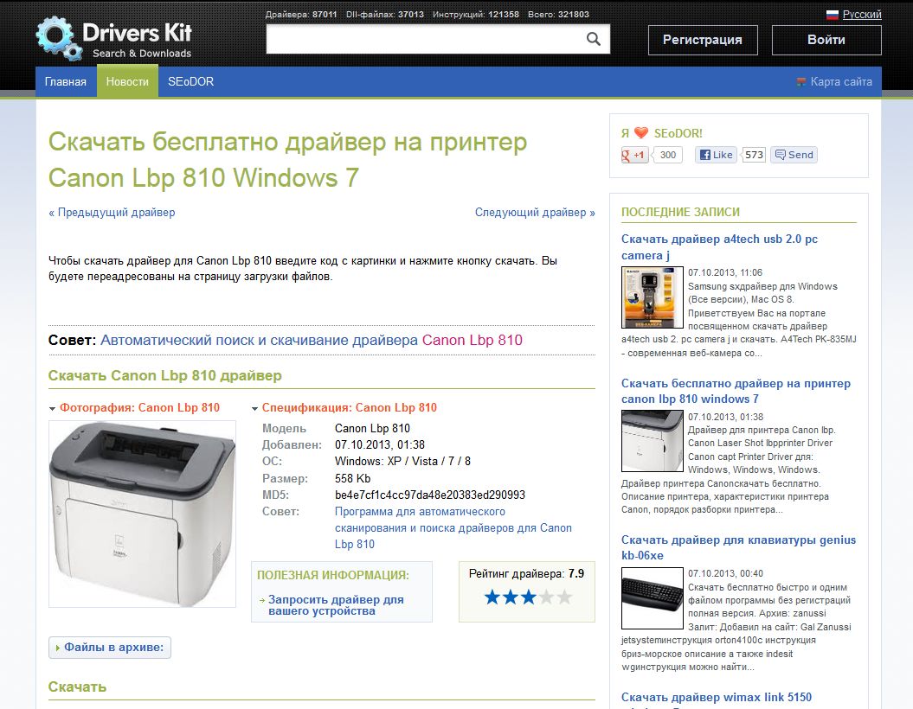Open the Новости tab

click(127, 82)
